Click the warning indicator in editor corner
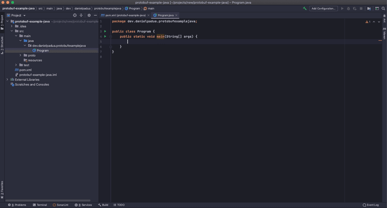The height and width of the screenshot is (208, 387). [x=368, y=22]
